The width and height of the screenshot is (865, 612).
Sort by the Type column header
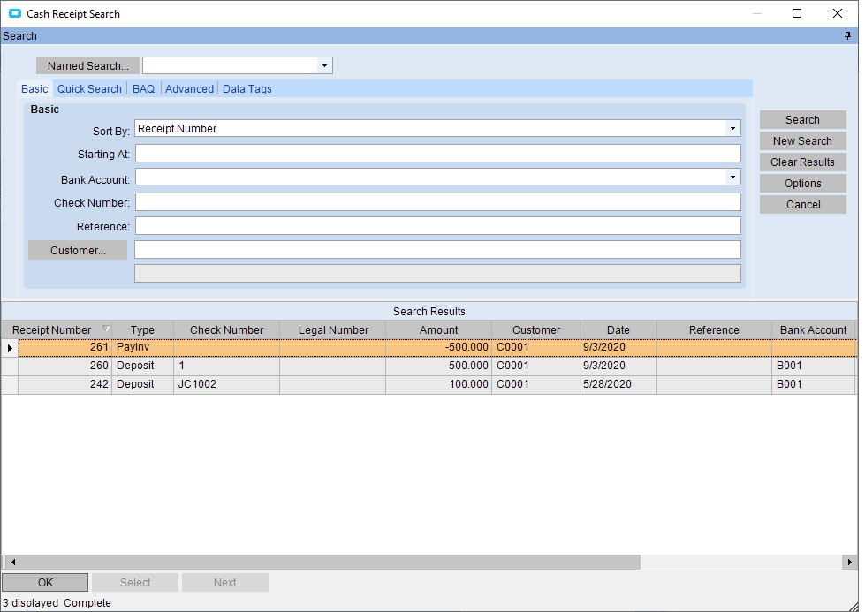(142, 329)
